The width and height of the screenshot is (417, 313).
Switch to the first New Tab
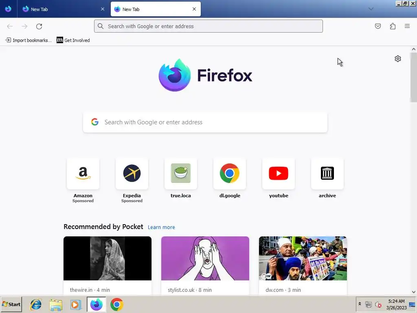point(62,9)
